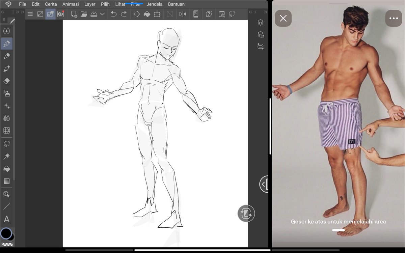Viewport: 405px width, 253px height.
Task: Click the search window icon in command bar
Action: [222, 14]
